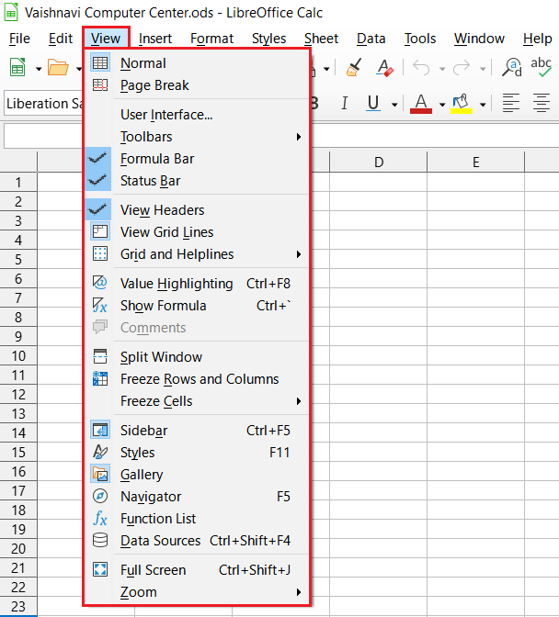Viewport: 559px width, 617px height.
Task: Open the Format menu
Action: (x=211, y=39)
